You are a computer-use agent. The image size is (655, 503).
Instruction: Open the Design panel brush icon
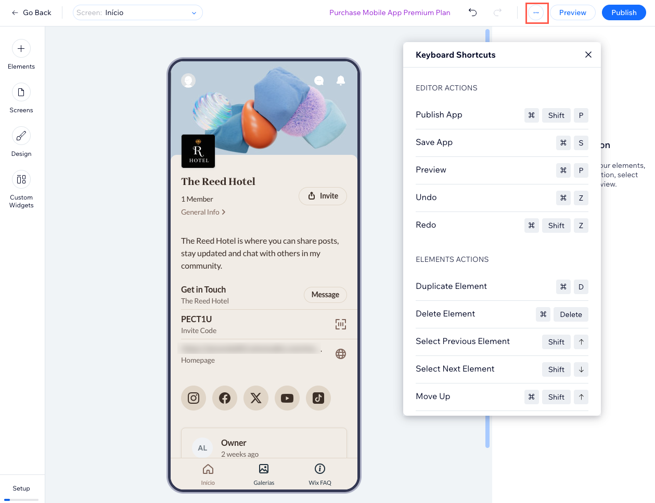point(21,136)
